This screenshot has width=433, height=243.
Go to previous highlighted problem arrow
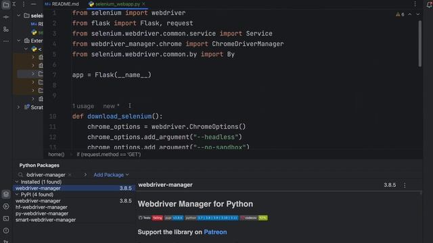410,14
